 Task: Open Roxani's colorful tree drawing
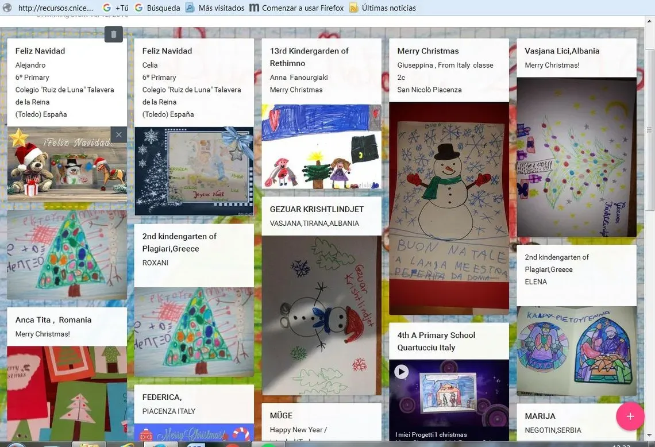coord(194,332)
